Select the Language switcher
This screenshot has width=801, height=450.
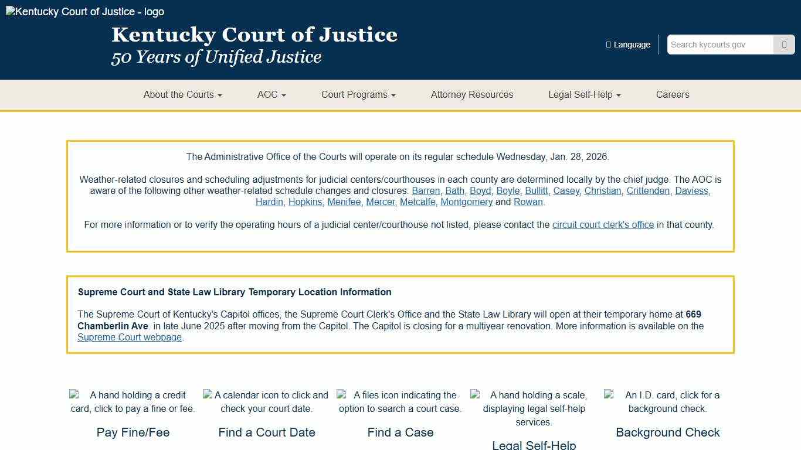(x=628, y=44)
